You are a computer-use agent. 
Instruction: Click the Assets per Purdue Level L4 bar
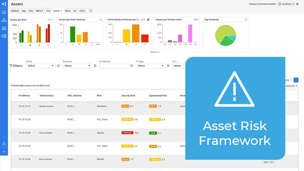[x=190, y=33]
